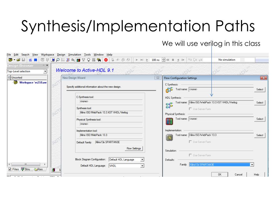This screenshot has height=207, width=276.
Task: Open the View menu
Action: (x=35, y=54)
